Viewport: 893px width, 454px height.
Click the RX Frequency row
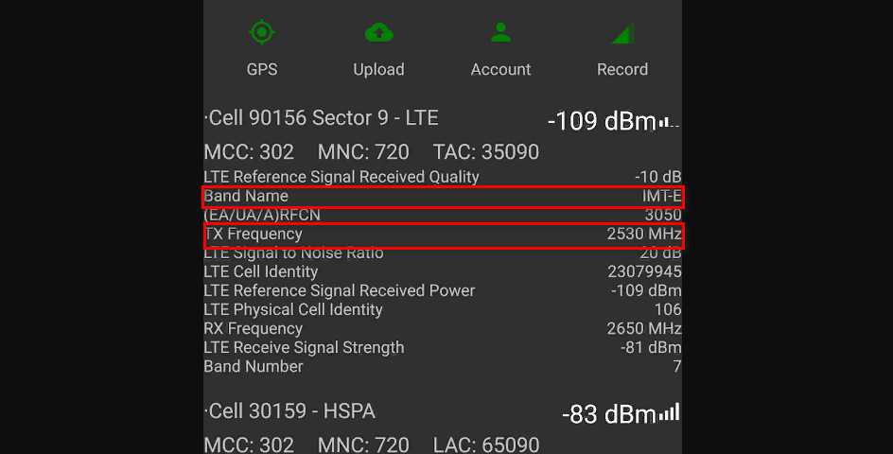(442, 329)
